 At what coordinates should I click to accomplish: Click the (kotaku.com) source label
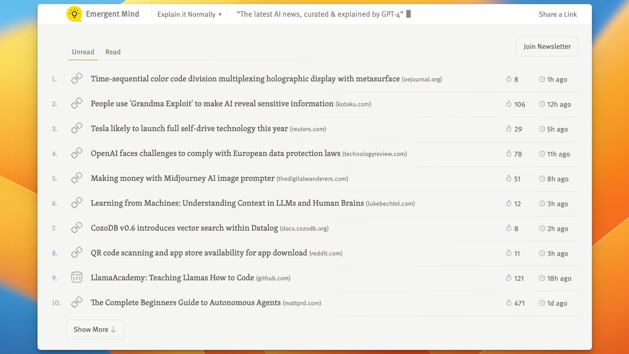[x=354, y=104]
